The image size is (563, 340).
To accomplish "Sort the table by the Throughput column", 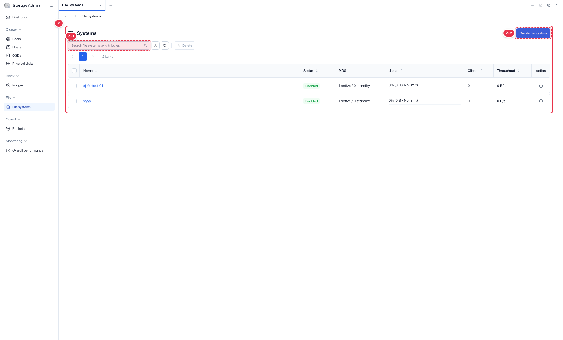I will [518, 71].
